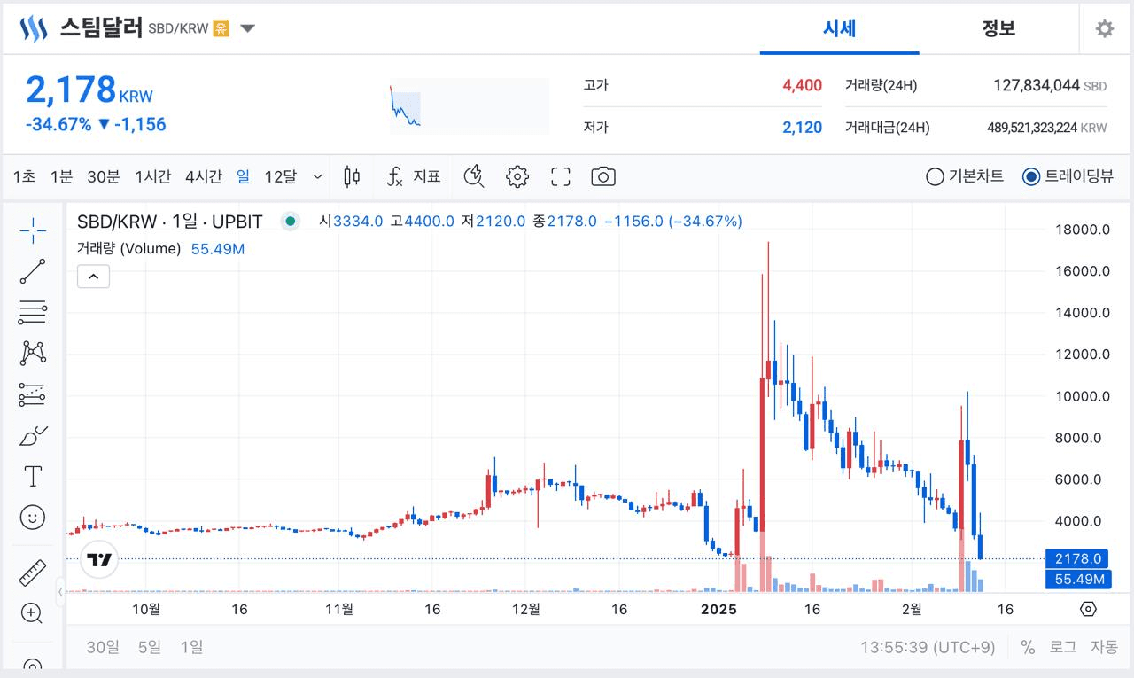This screenshot has width=1134, height=678.
Task: Set date range to 5일
Action: (x=150, y=647)
